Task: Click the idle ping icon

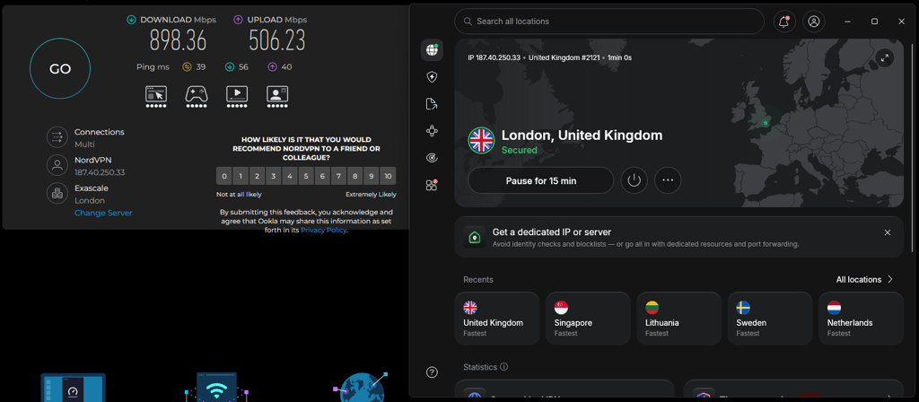Action: [x=187, y=66]
